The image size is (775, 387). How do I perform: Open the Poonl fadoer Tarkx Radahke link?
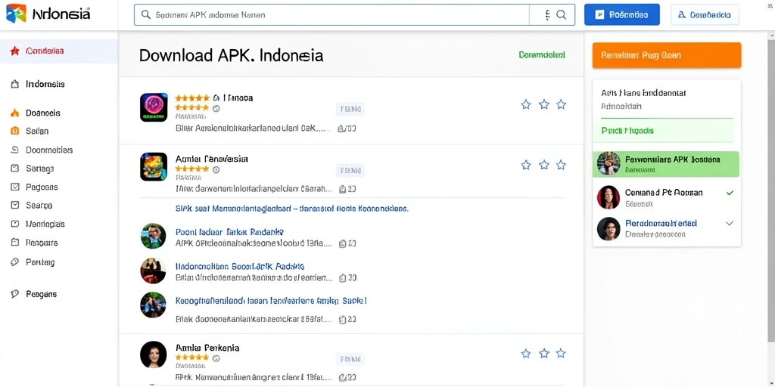click(x=230, y=232)
